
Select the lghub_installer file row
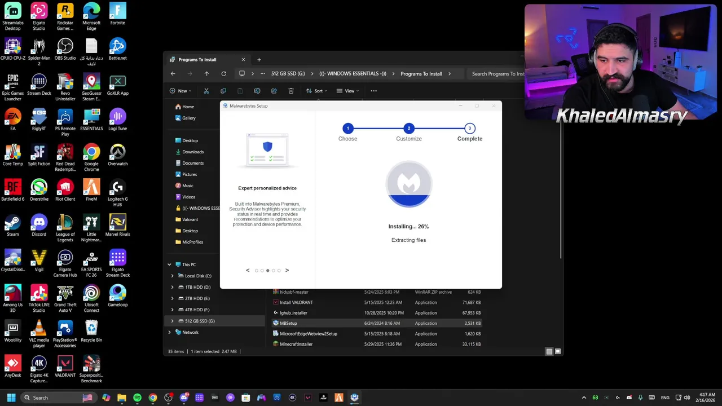tap(377, 313)
